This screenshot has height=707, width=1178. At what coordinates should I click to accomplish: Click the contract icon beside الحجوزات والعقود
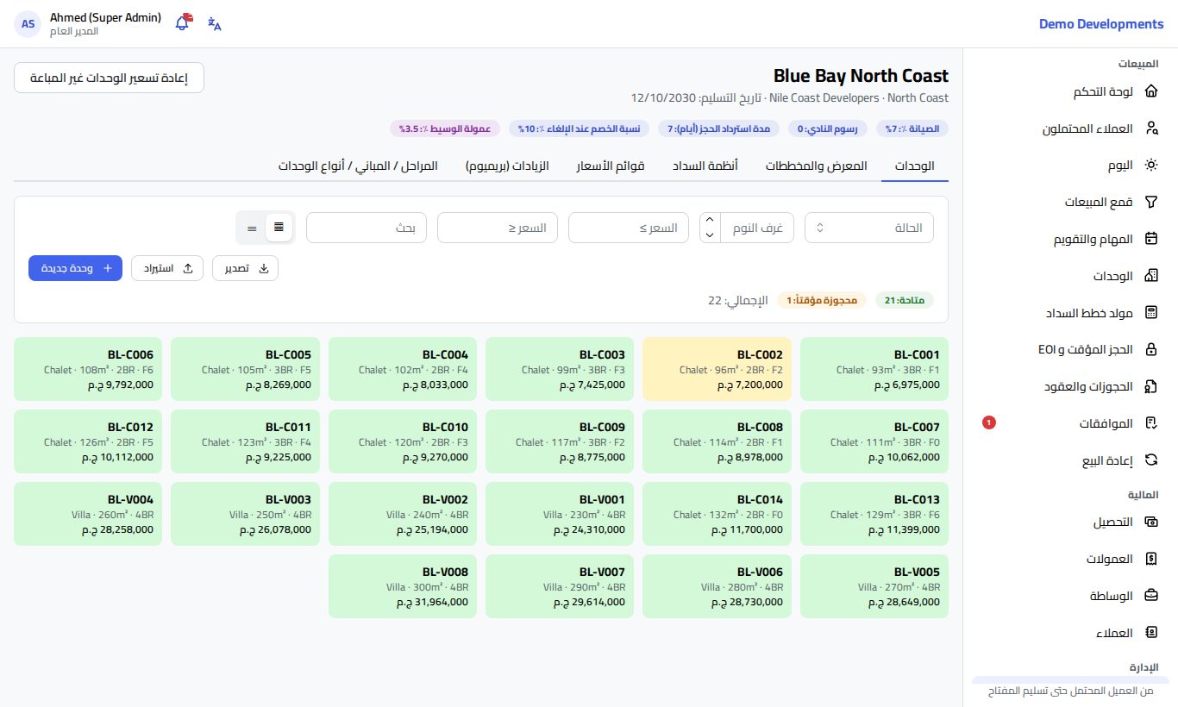click(x=1150, y=386)
